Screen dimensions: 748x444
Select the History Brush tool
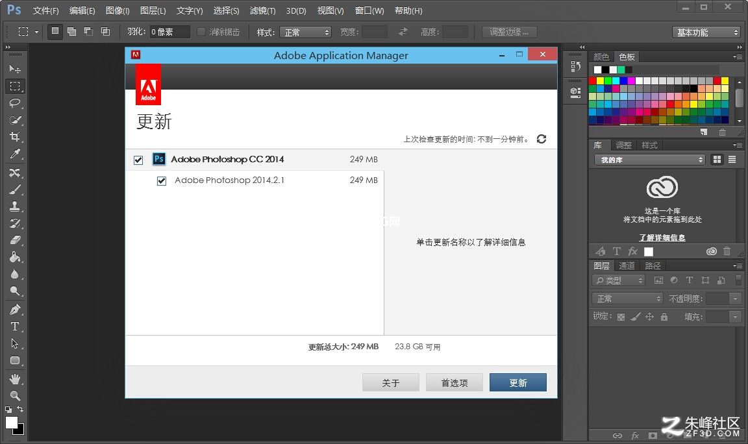(15, 223)
